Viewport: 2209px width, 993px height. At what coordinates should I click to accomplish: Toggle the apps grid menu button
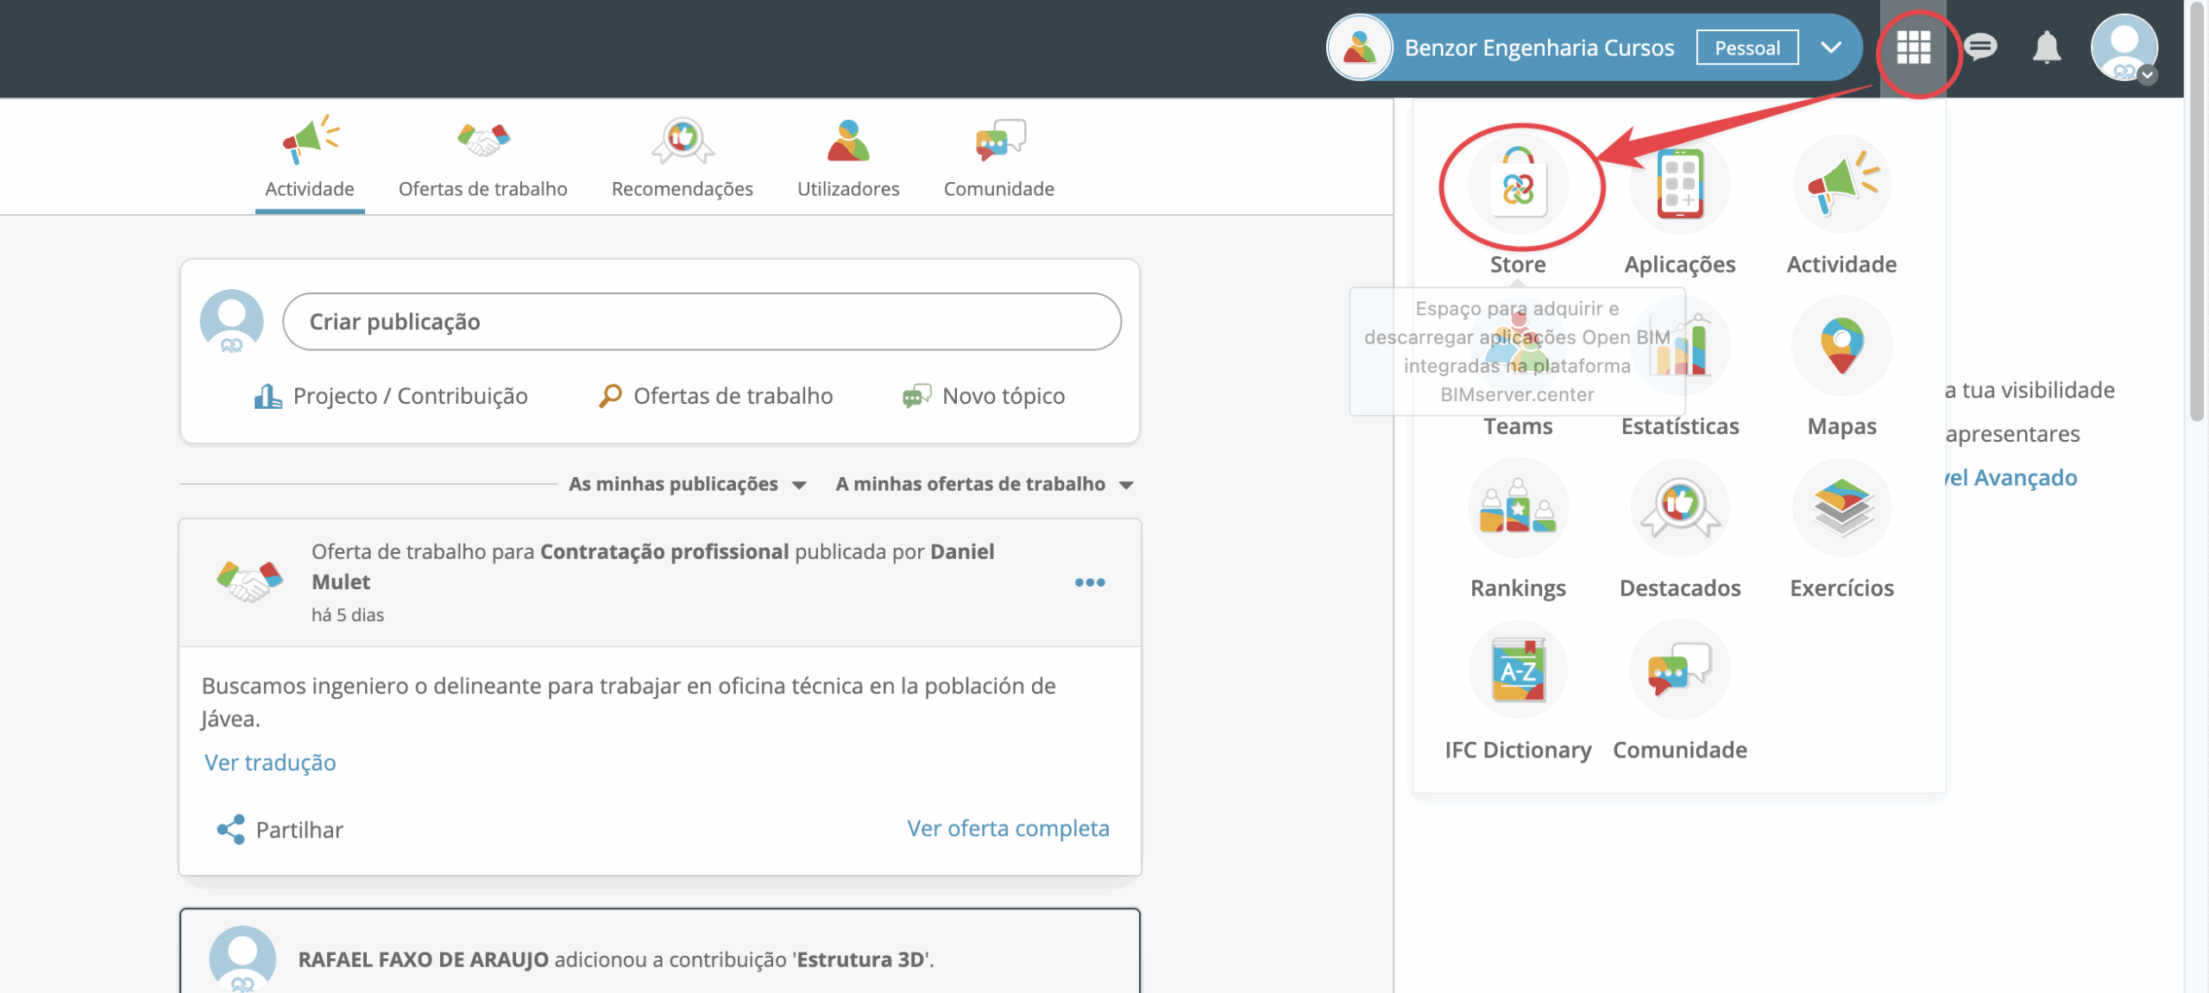click(x=1913, y=47)
